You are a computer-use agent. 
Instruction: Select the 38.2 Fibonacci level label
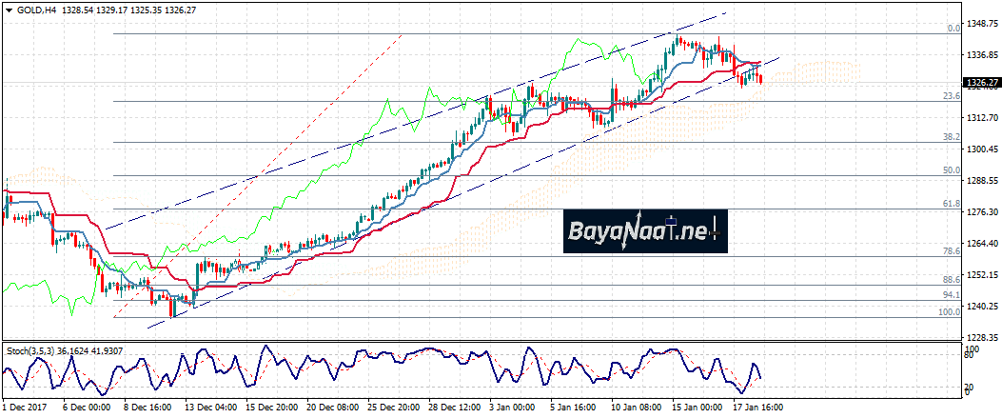(950, 137)
